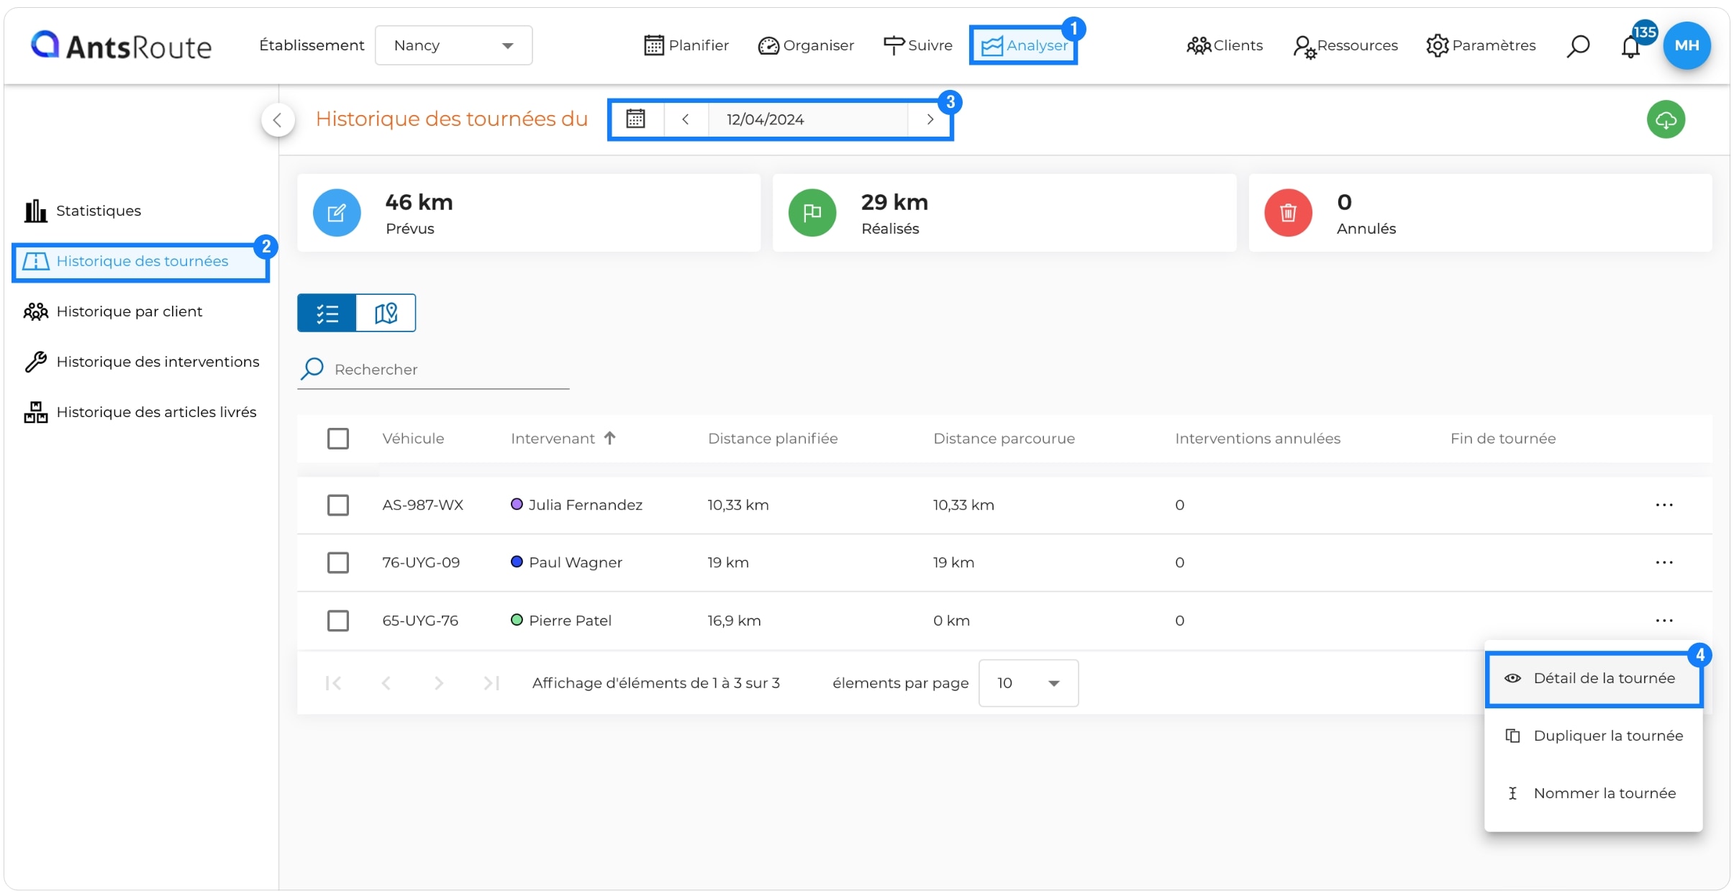Open the calendar date picker icon

(x=635, y=119)
